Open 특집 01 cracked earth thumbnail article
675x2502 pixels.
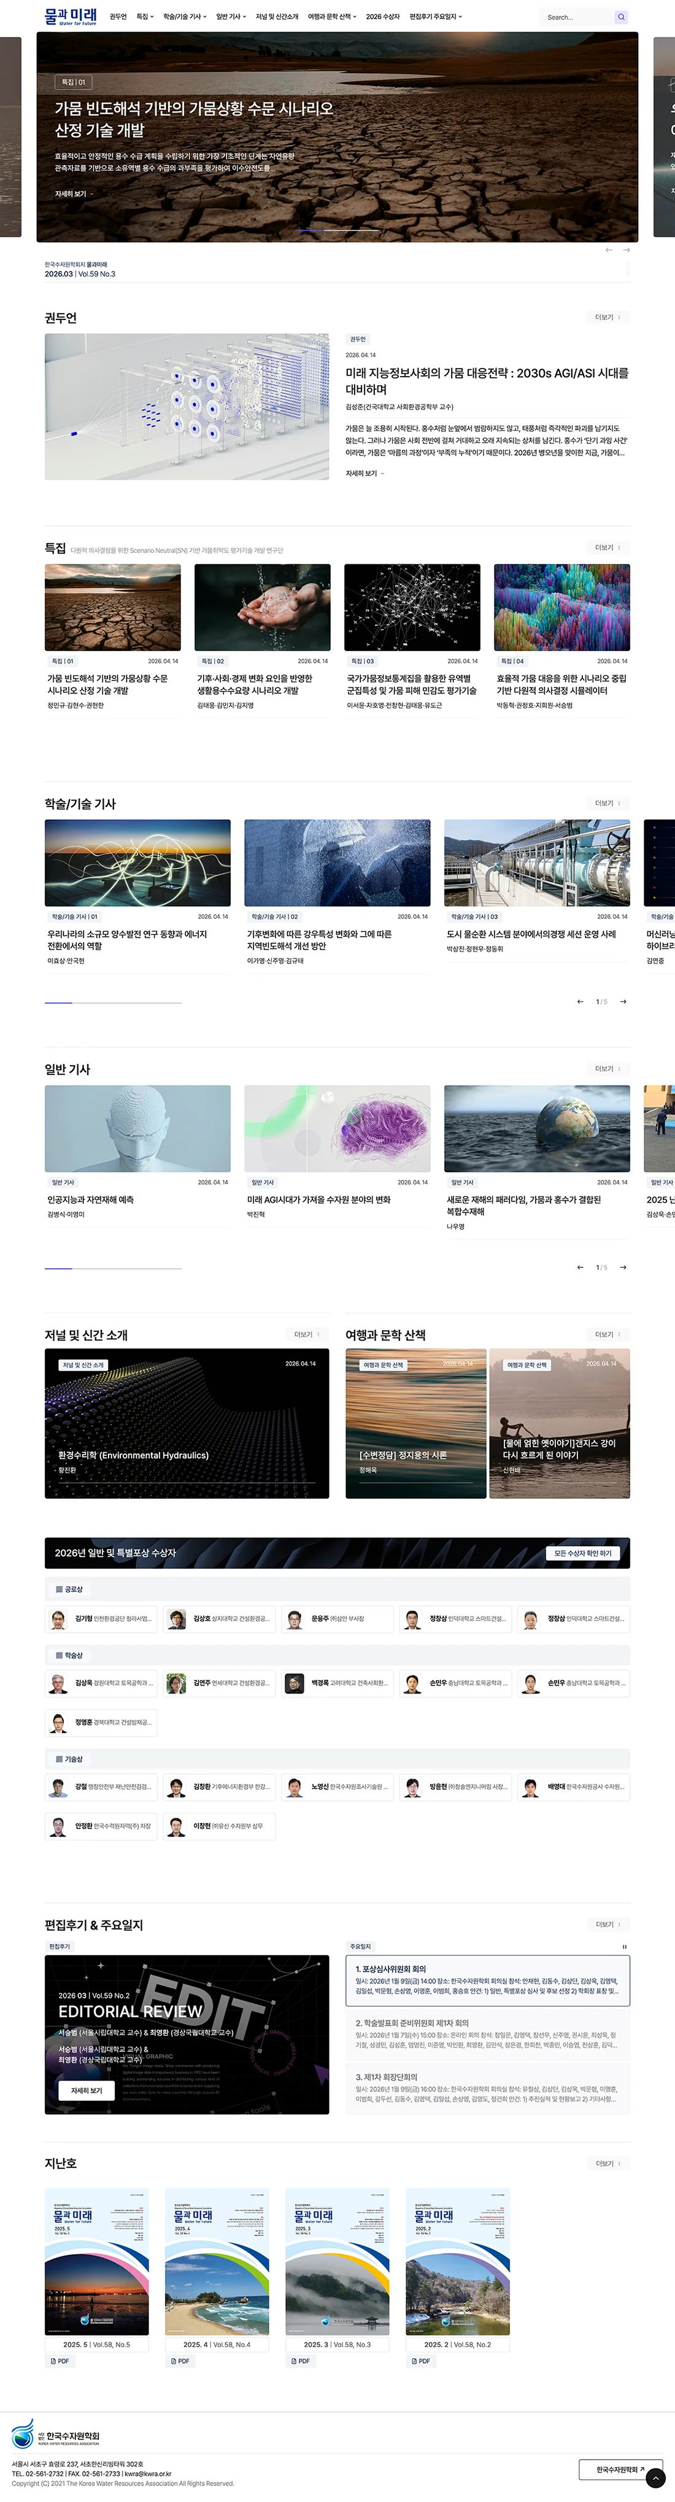[x=112, y=607]
